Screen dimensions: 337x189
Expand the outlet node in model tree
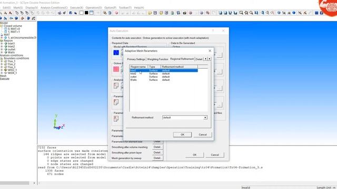click(x=2, y=49)
